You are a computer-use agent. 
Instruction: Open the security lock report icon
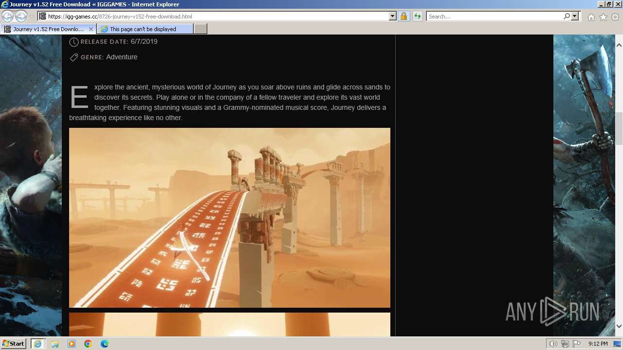[403, 17]
